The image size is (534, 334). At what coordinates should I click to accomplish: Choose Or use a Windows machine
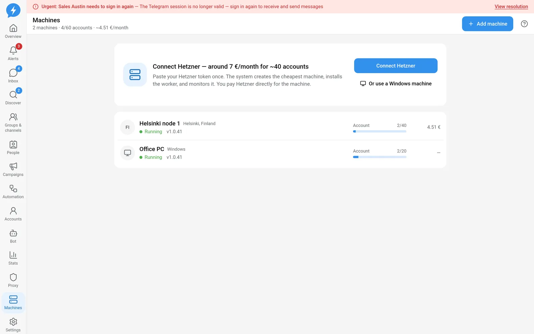click(x=396, y=83)
